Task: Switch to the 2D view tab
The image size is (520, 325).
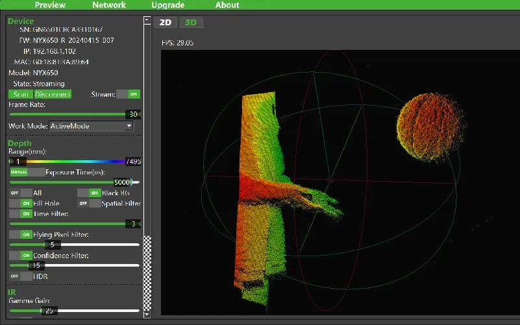Action: 166,23
